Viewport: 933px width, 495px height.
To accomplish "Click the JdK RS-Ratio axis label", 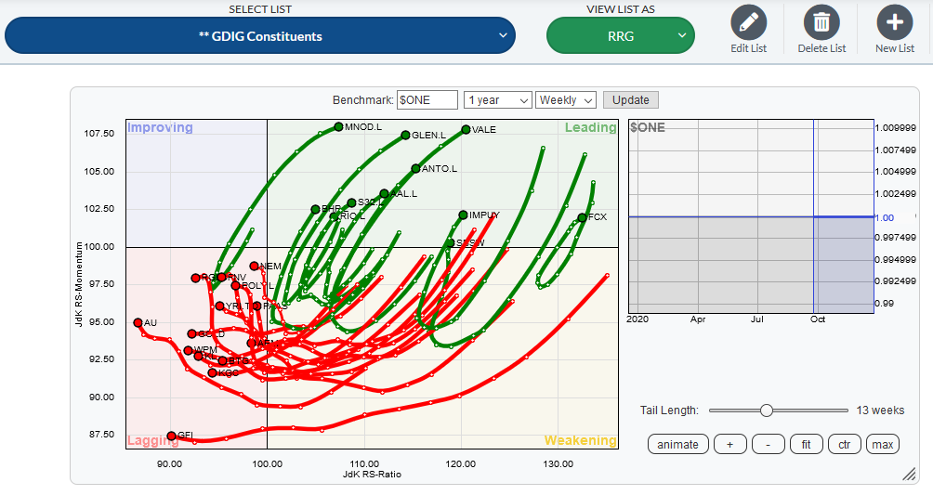I will point(372,475).
